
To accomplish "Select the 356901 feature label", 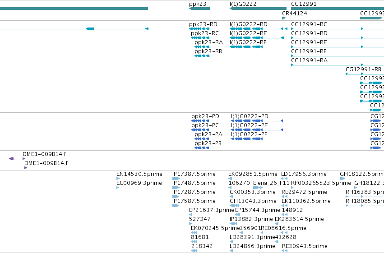I will point(250,228).
